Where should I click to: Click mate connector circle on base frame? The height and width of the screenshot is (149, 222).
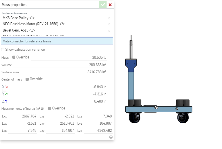pyautogui.click(x=177, y=109)
